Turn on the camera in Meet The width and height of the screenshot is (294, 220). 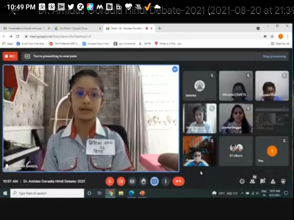(x=121, y=181)
